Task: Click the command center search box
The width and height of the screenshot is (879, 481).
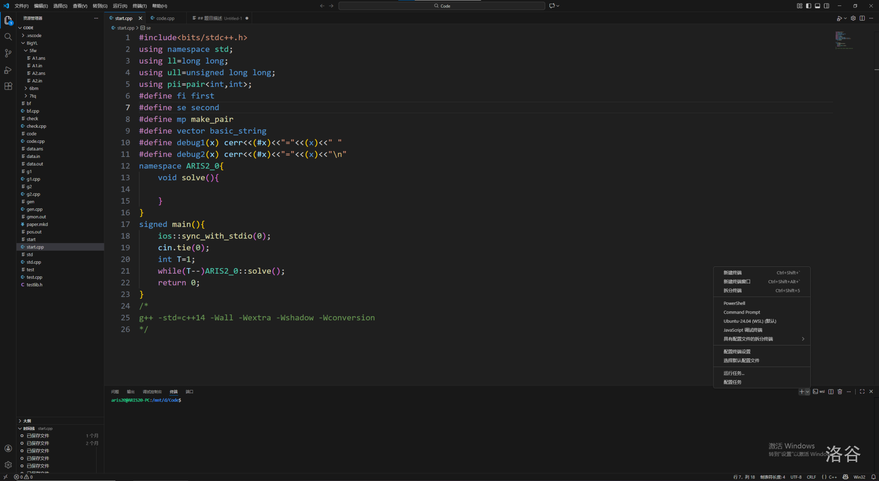Action: pos(442,6)
